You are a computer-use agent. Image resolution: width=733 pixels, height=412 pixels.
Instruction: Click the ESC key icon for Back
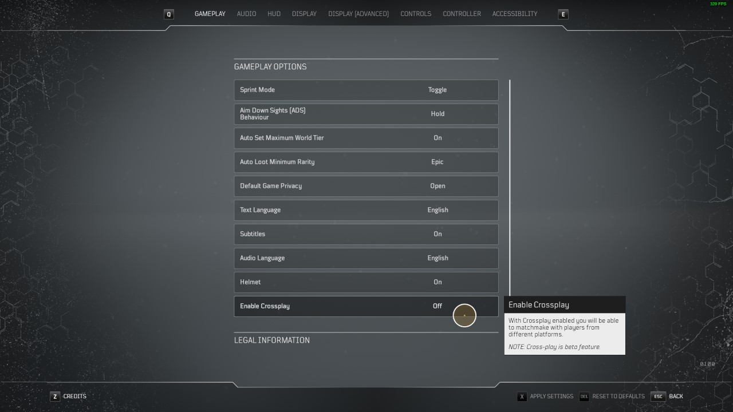[658, 397]
